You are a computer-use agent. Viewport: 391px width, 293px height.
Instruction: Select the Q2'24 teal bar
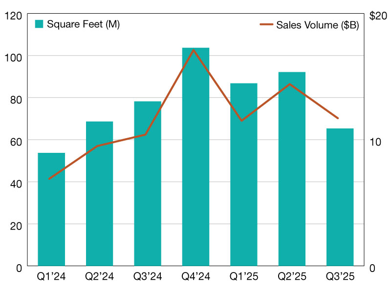[100, 193]
